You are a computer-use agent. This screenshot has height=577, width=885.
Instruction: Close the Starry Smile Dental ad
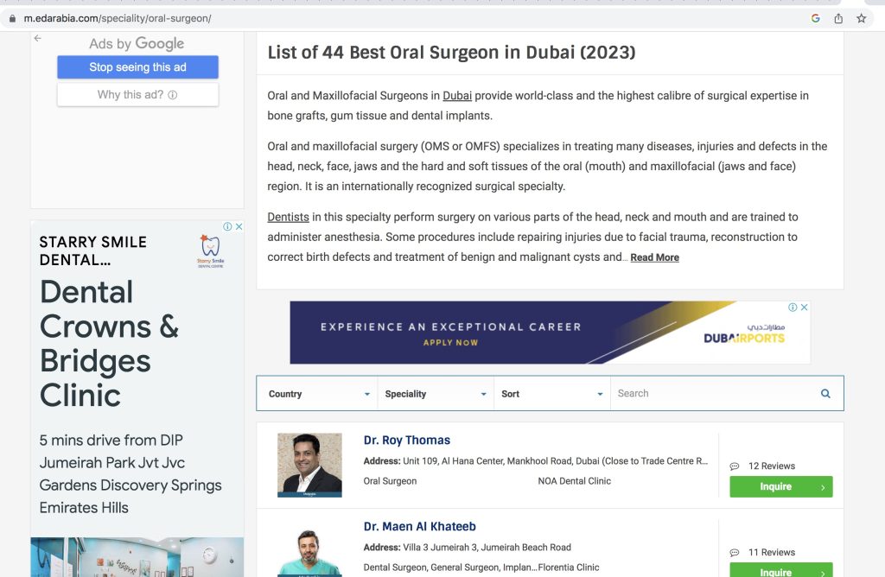pos(239,226)
